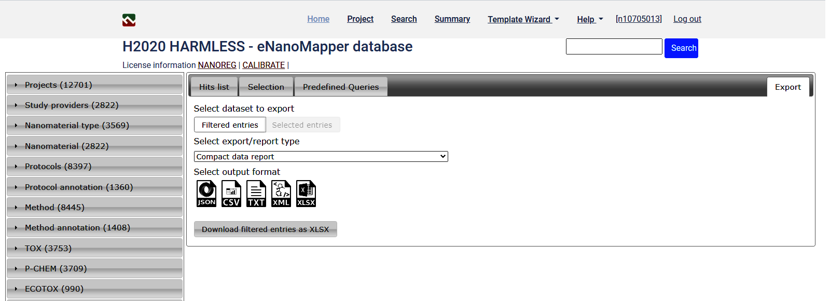This screenshot has height=301, width=830.
Task: Go to Home in navigation
Action: [x=318, y=19]
